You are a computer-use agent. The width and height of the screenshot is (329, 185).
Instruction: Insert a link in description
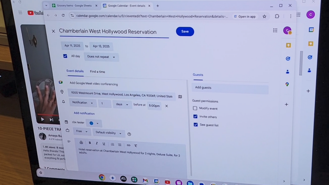[129, 145]
